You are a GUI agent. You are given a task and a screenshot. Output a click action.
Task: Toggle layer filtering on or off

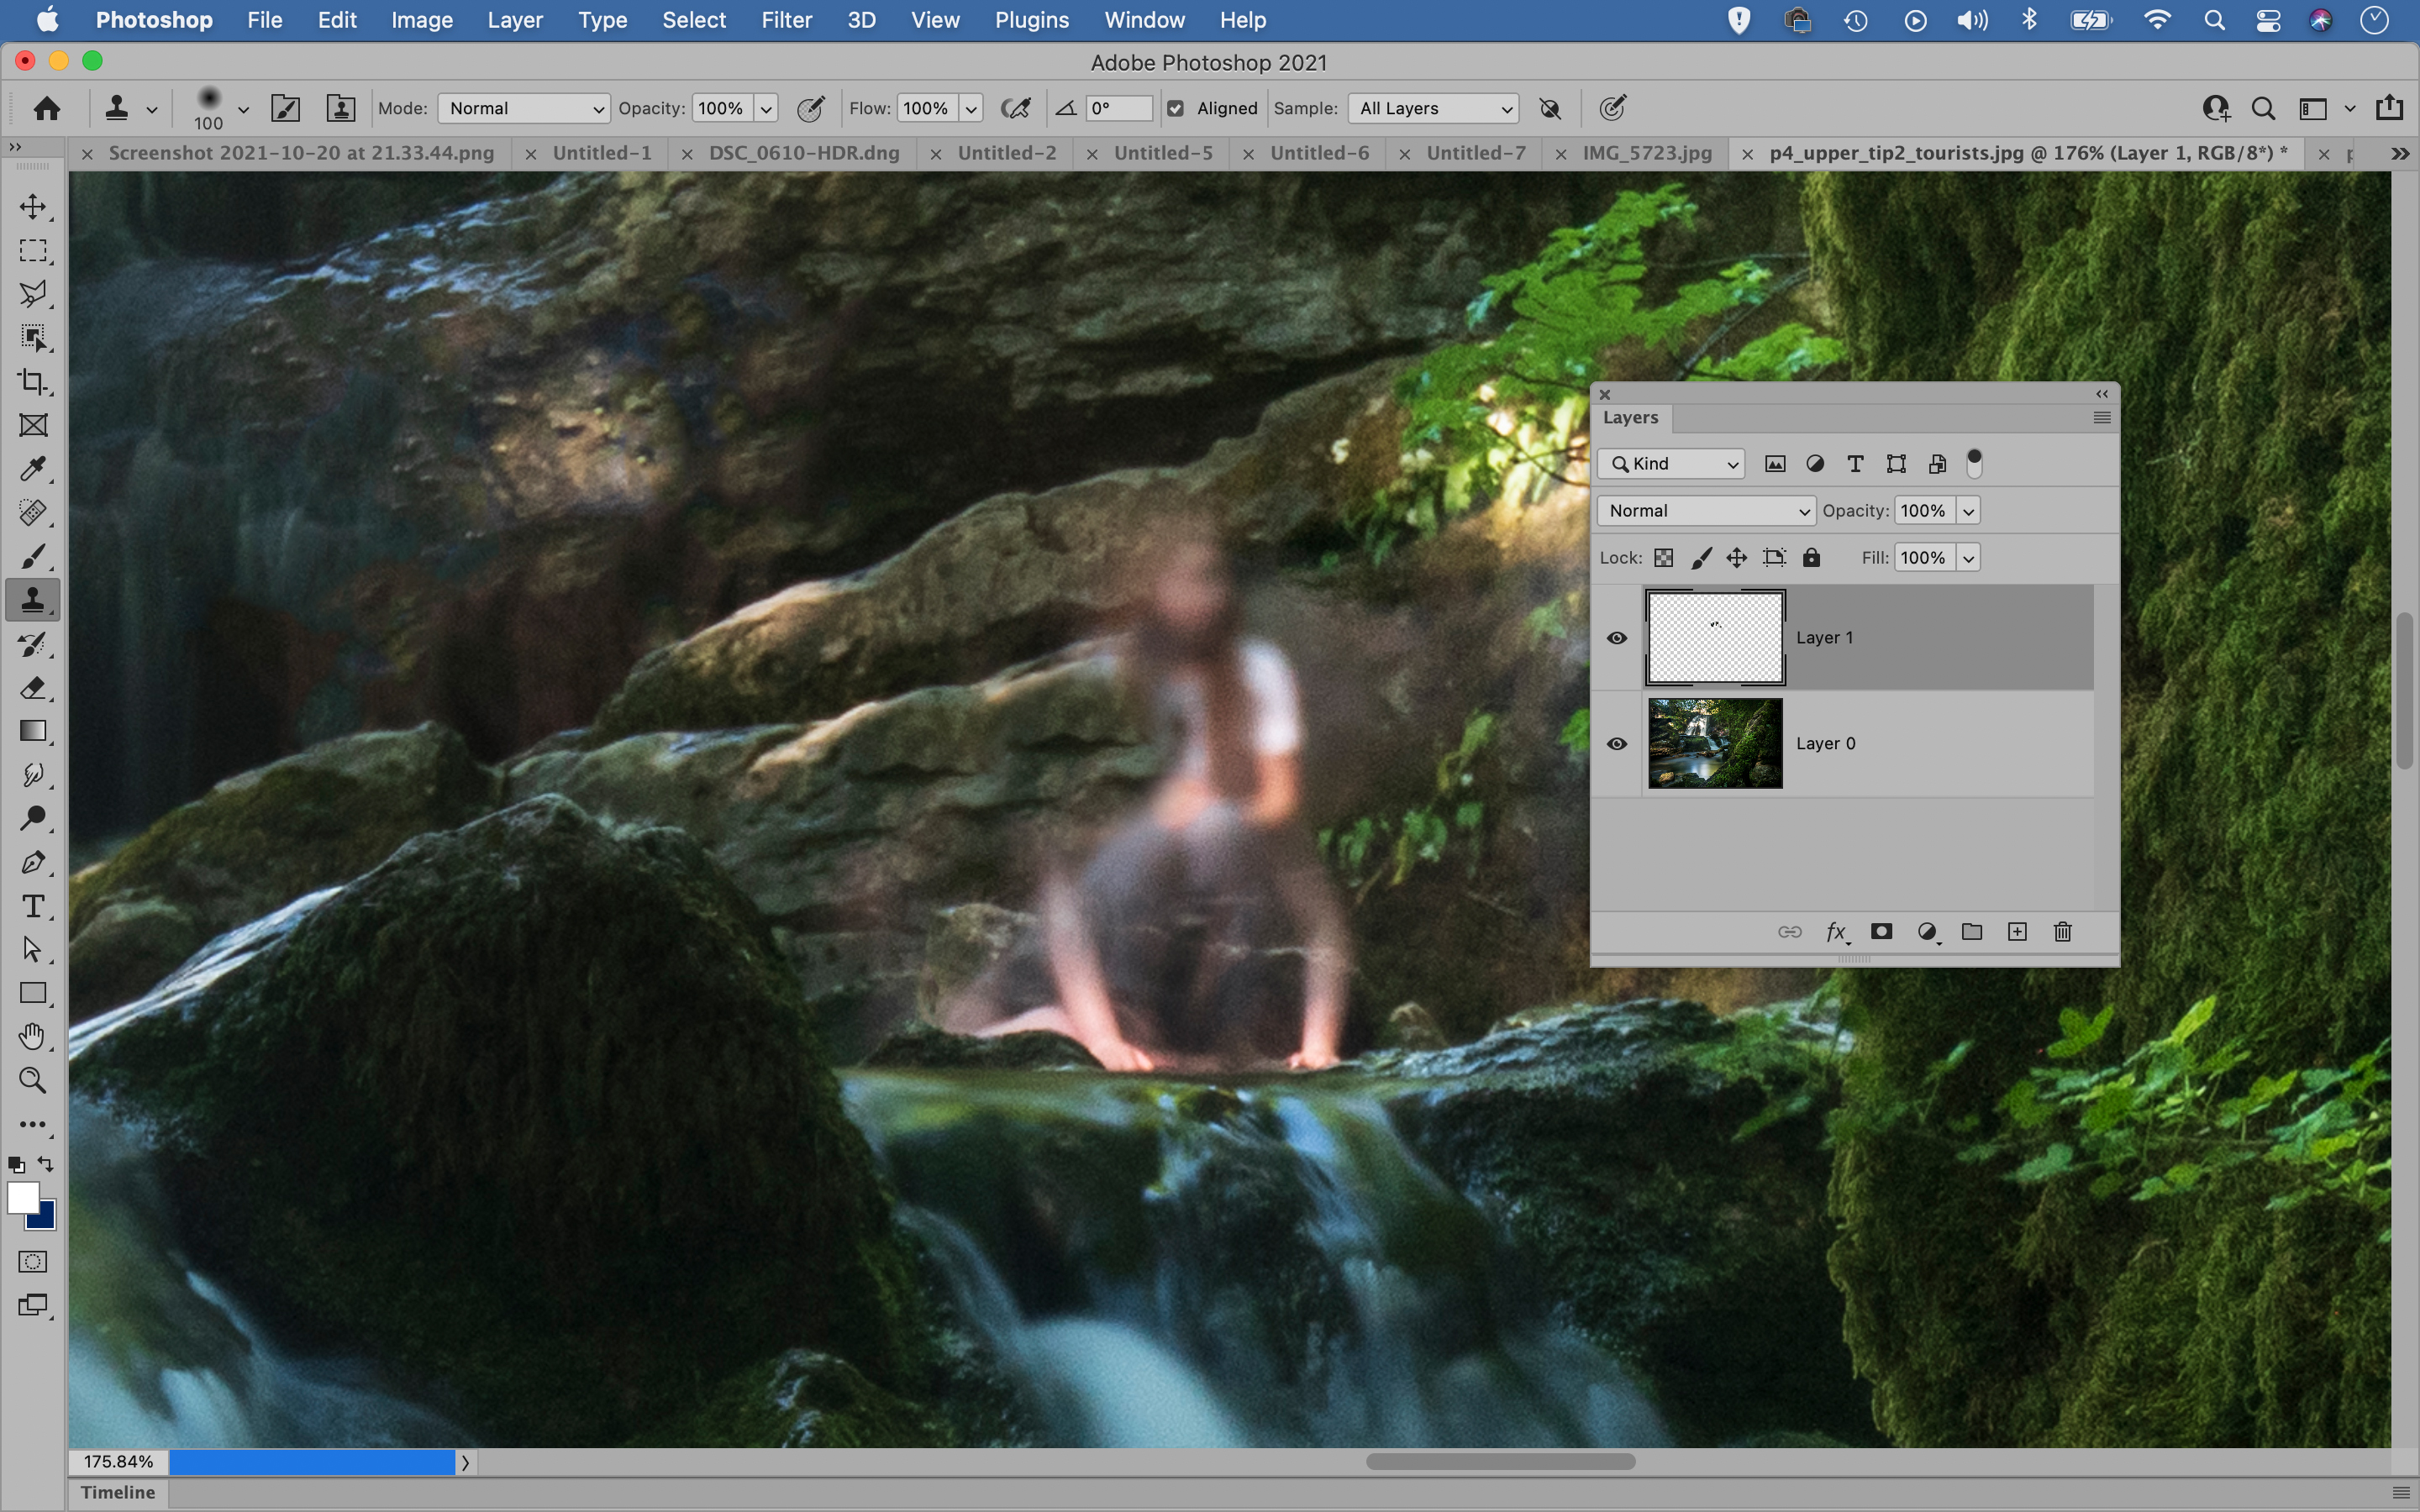[1975, 463]
